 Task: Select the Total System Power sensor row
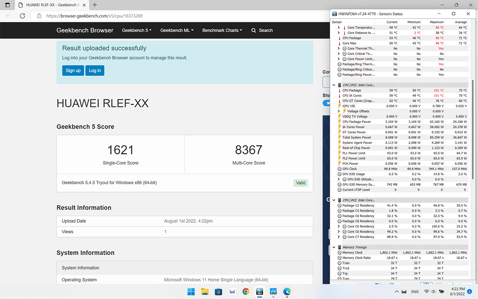point(400,138)
